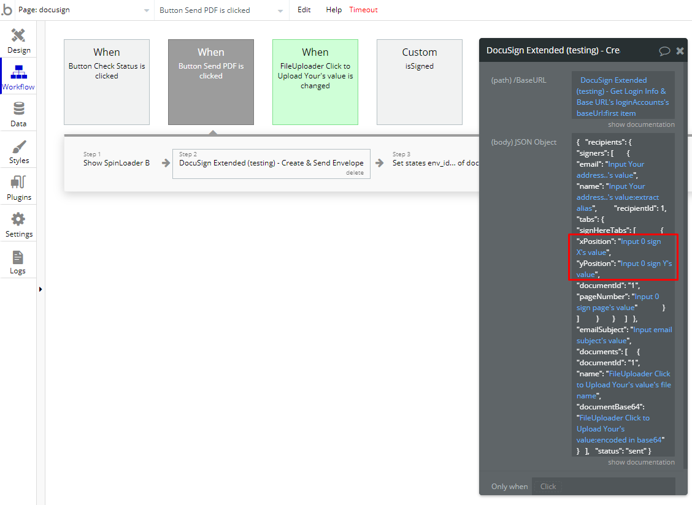Select Step 3 Set states env_id
The height and width of the screenshot is (505, 692).
(435, 163)
